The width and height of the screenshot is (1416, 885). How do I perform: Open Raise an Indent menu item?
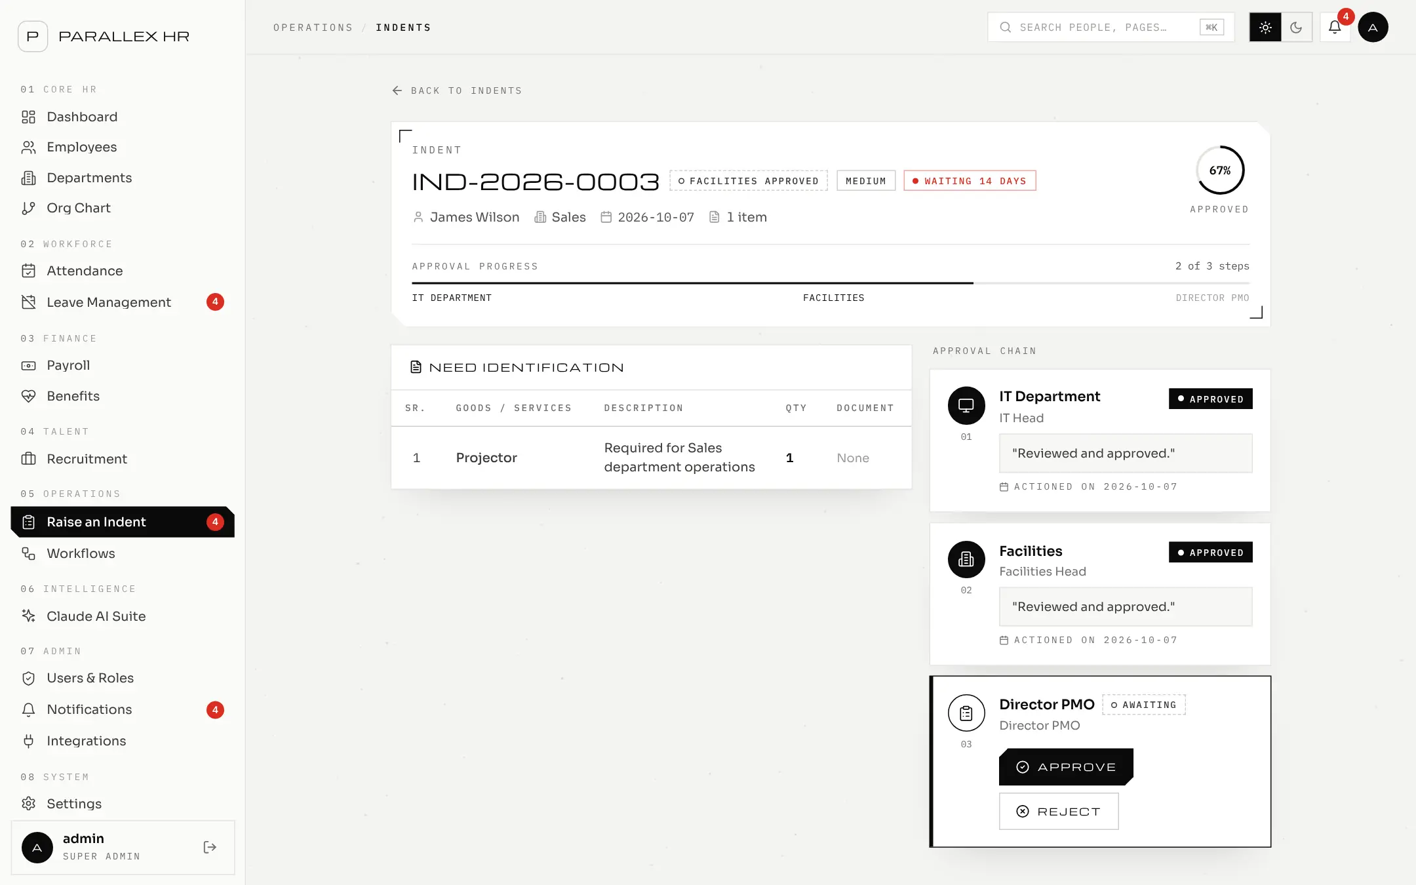[123, 522]
